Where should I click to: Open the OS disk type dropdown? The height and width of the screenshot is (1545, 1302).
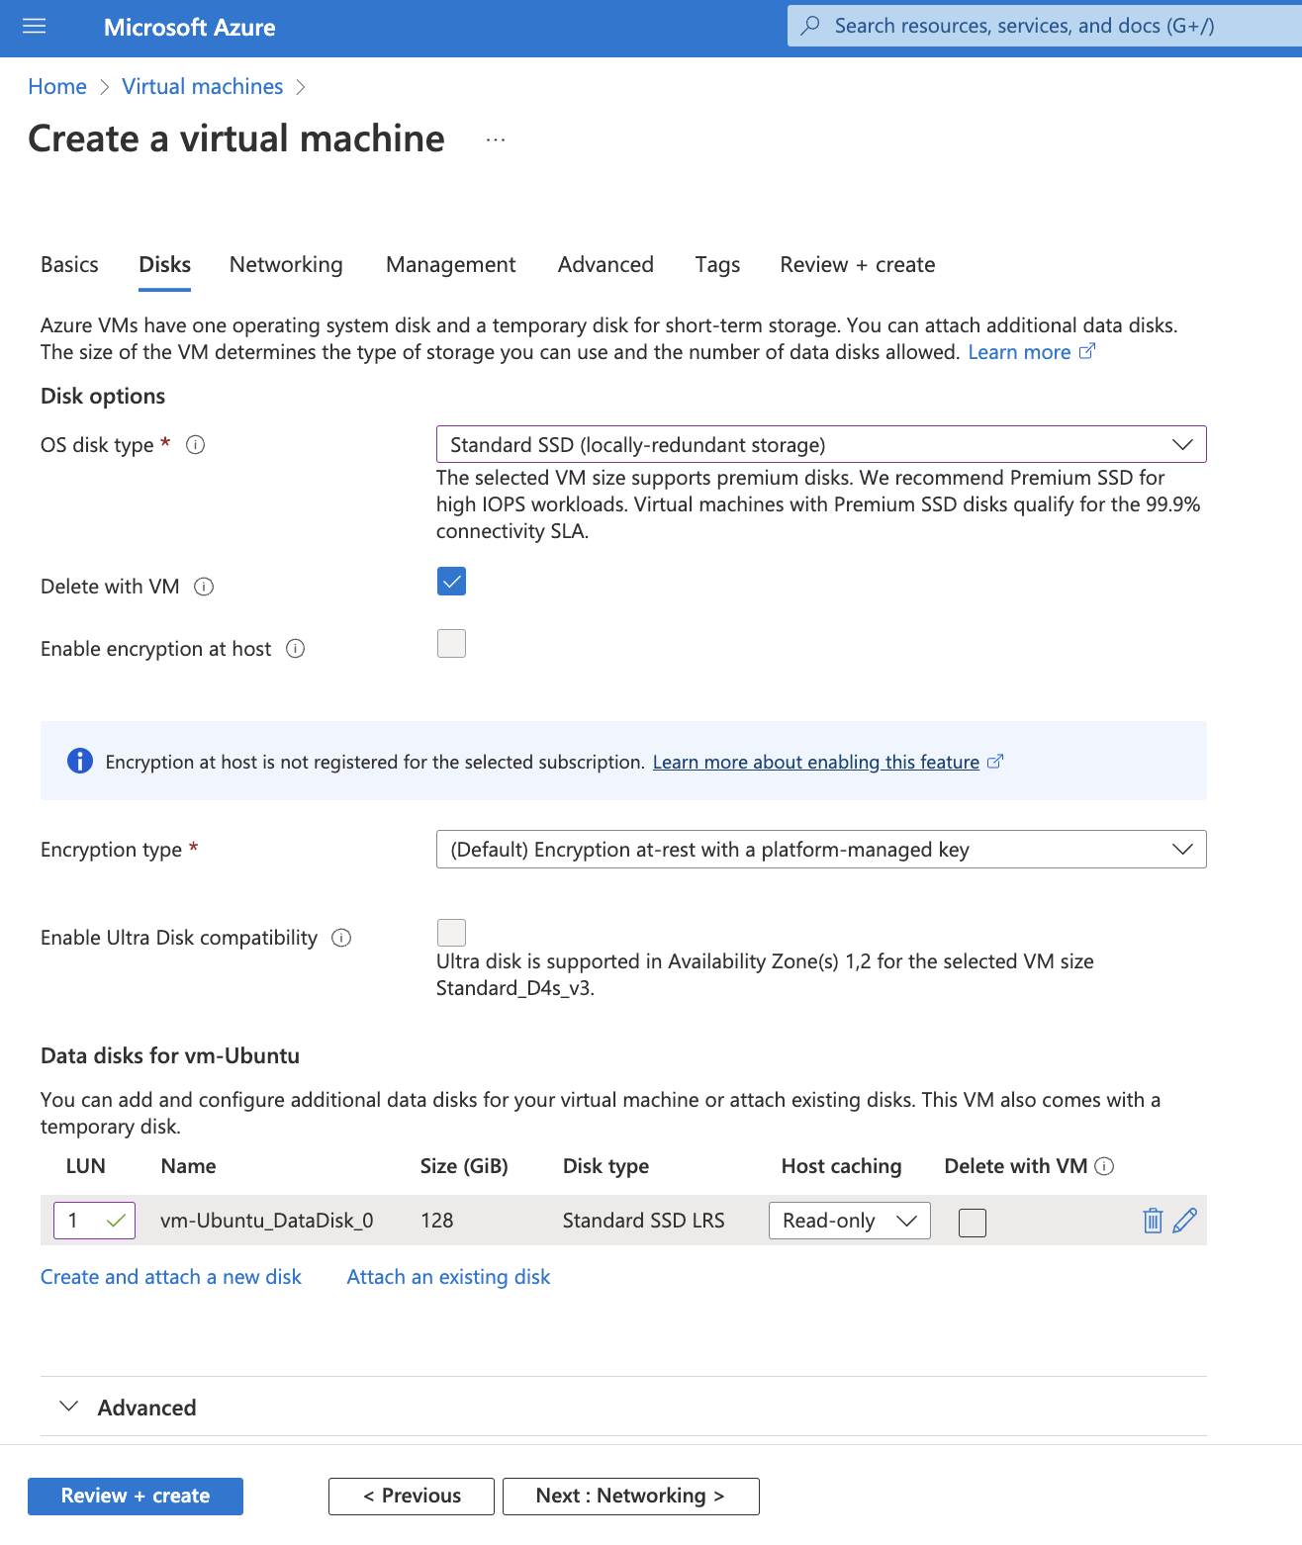tap(821, 444)
